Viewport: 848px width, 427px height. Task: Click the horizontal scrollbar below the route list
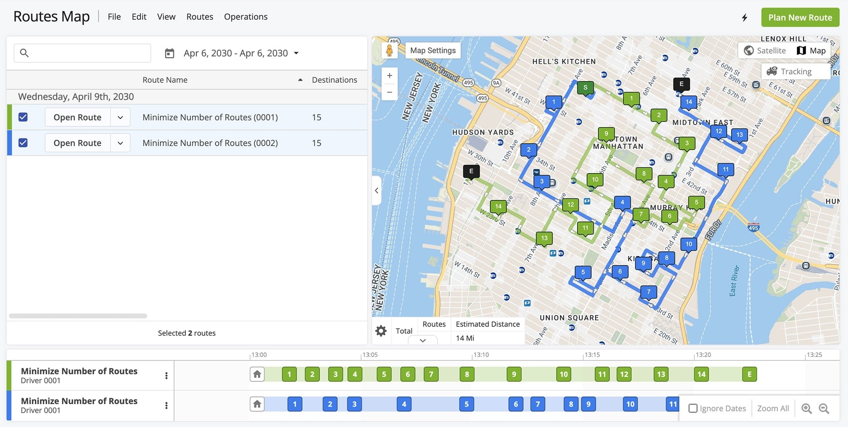point(79,316)
